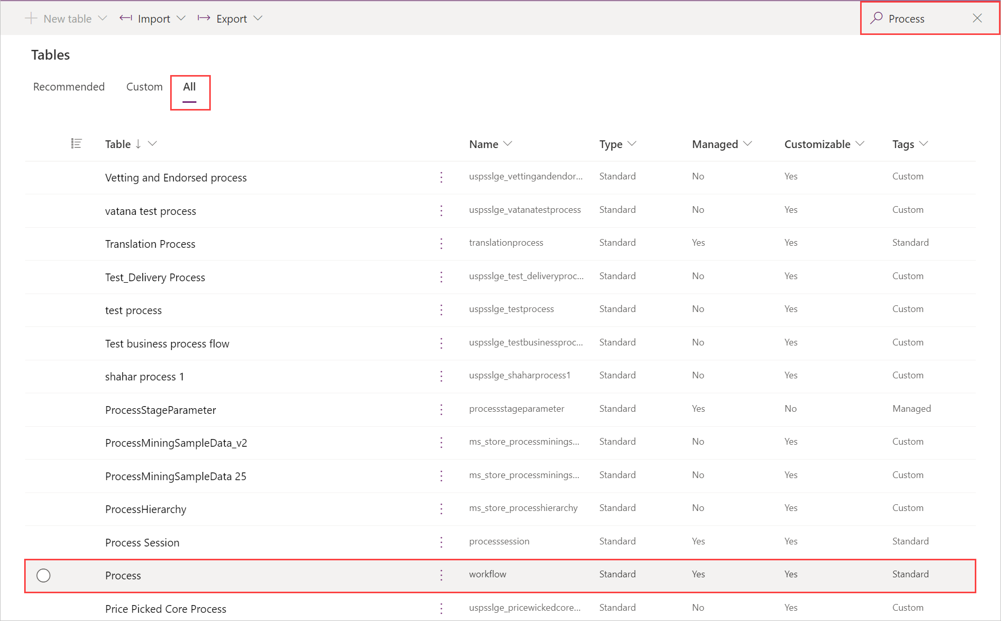Switch to the Recommended tab
The height and width of the screenshot is (621, 1001).
[x=70, y=86]
